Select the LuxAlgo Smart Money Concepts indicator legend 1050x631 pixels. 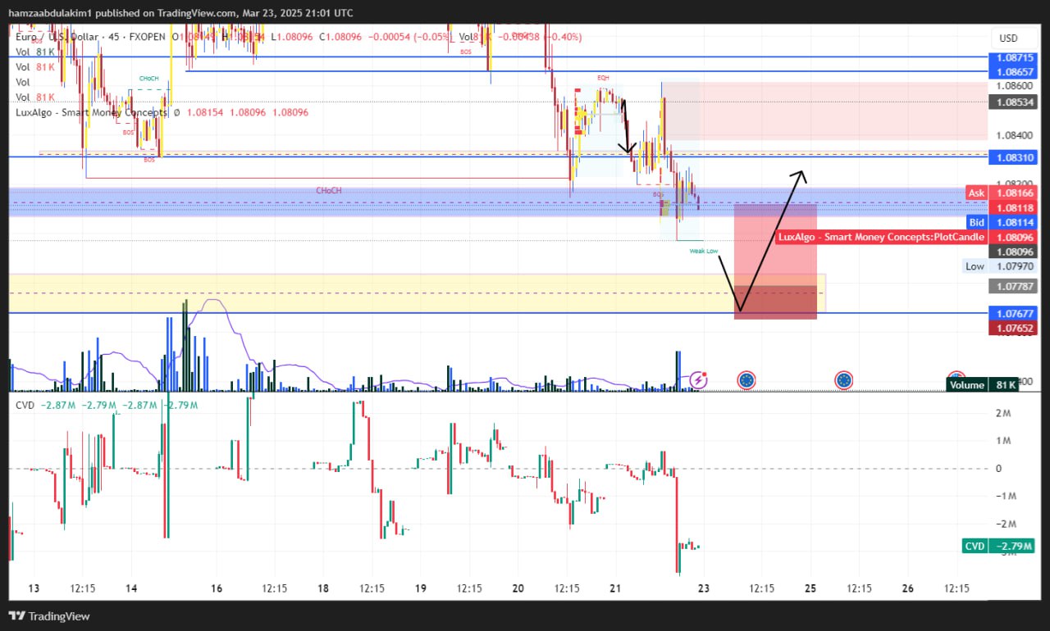(92, 112)
